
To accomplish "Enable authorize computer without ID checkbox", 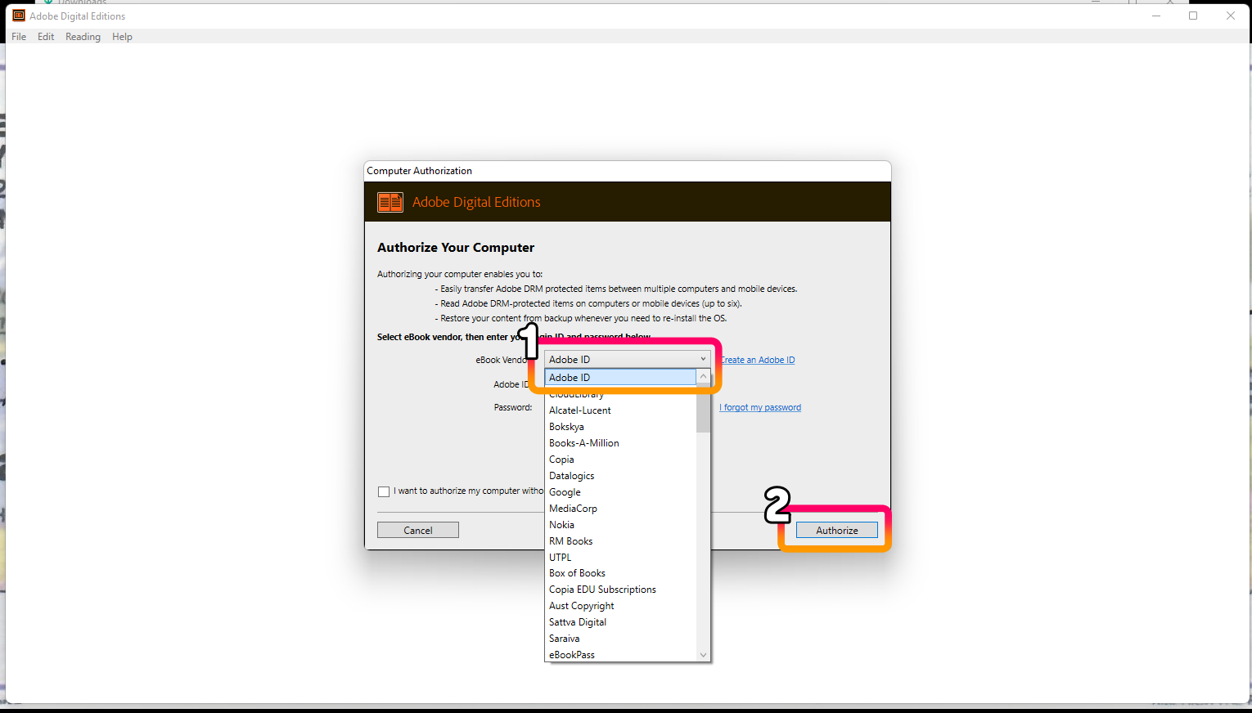I will coord(384,491).
